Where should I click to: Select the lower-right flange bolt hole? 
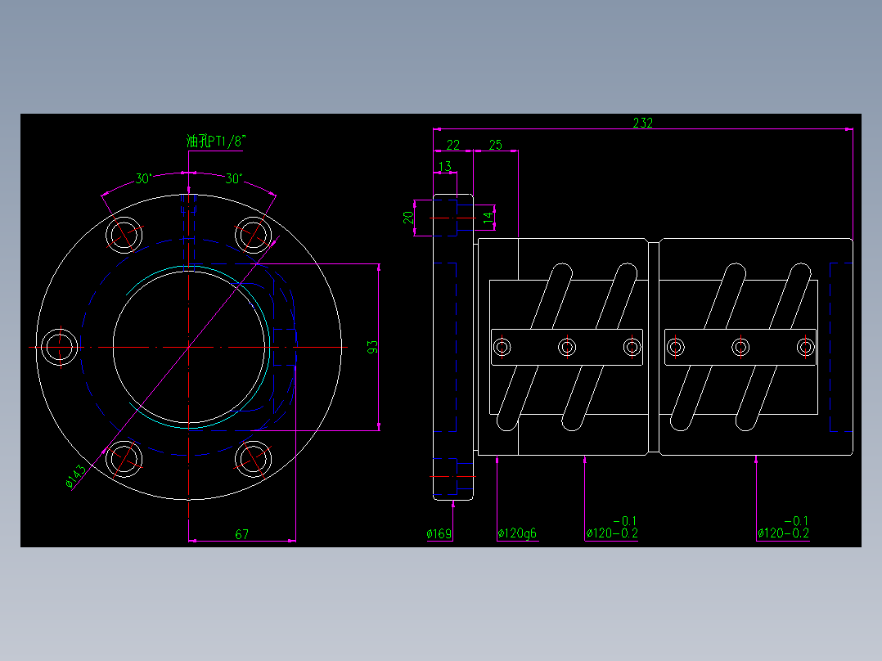(x=253, y=459)
